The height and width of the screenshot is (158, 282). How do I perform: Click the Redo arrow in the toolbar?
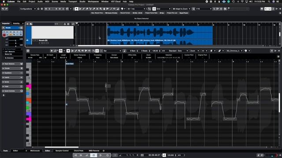pos(7,9)
